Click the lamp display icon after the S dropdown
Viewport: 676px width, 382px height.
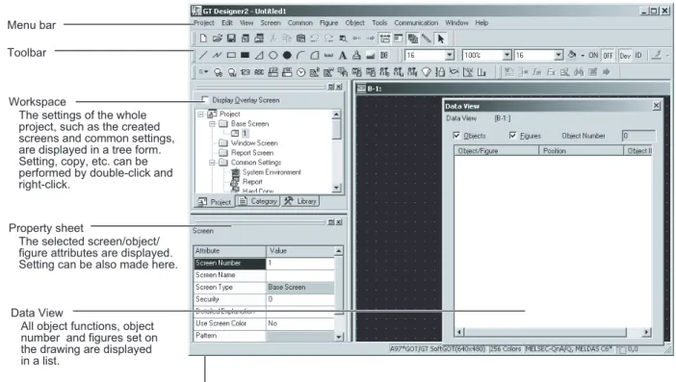(x=219, y=72)
